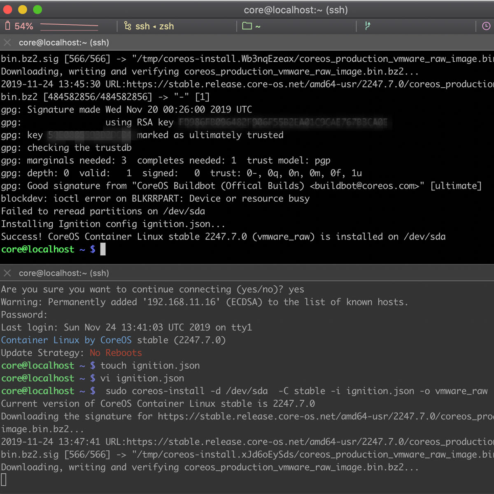Click the bin.bz2 [484582856/484582856] line
Image resolution: width=494 pixels, height=494 pixels.
tap(105, 97)
